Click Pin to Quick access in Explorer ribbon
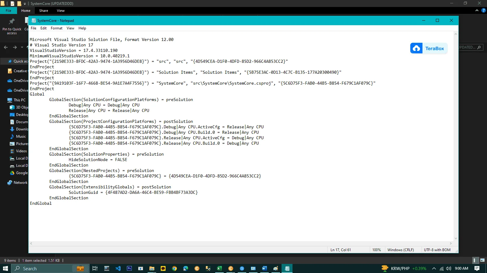The height and width of the screenshot is (273, 487). tap(12, 27)
